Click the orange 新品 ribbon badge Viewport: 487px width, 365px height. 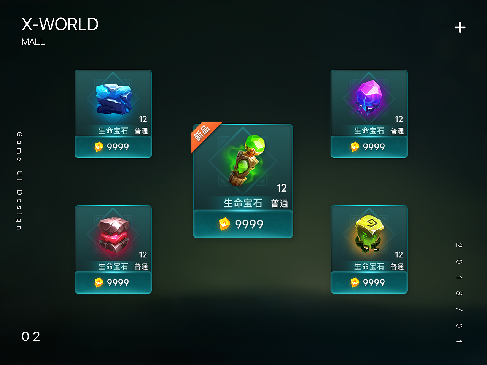pyautogui.click(x=204, y=135)
